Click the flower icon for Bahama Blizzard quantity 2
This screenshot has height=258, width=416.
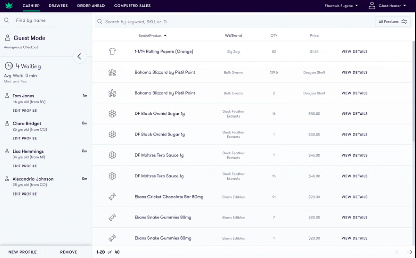click(112, 93)
